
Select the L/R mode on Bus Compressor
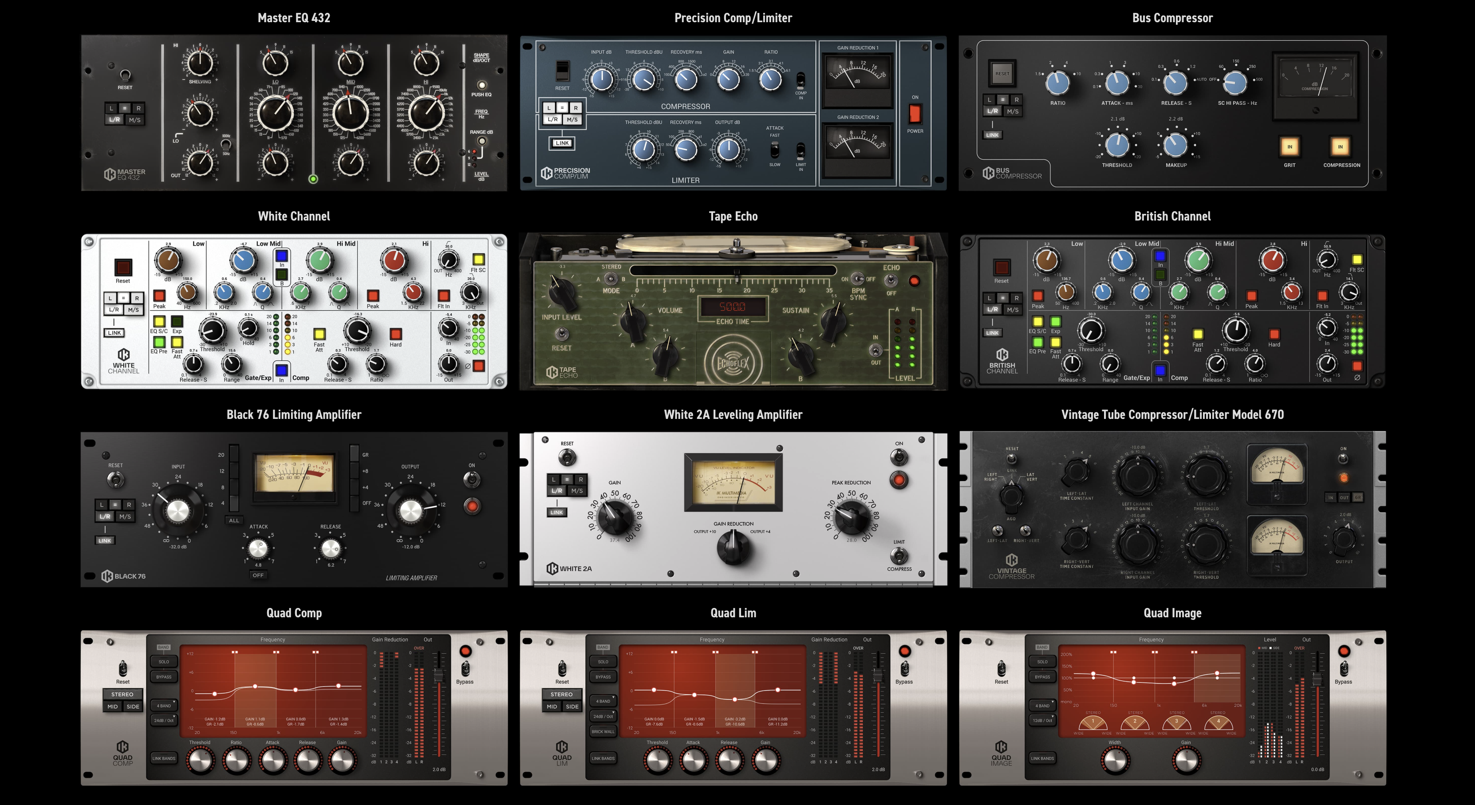pyautogui.click(x=993, y=111)
